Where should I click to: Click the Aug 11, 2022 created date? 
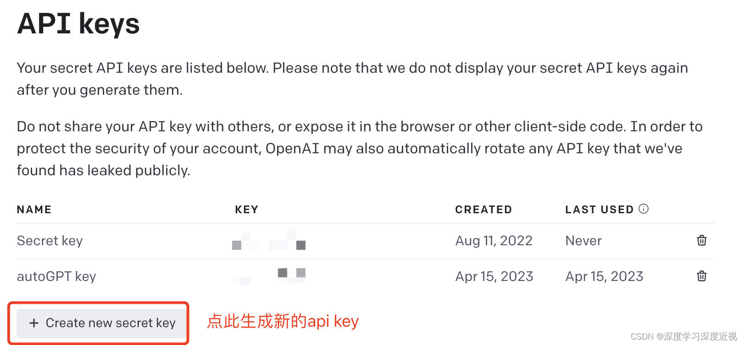point(494,241)
